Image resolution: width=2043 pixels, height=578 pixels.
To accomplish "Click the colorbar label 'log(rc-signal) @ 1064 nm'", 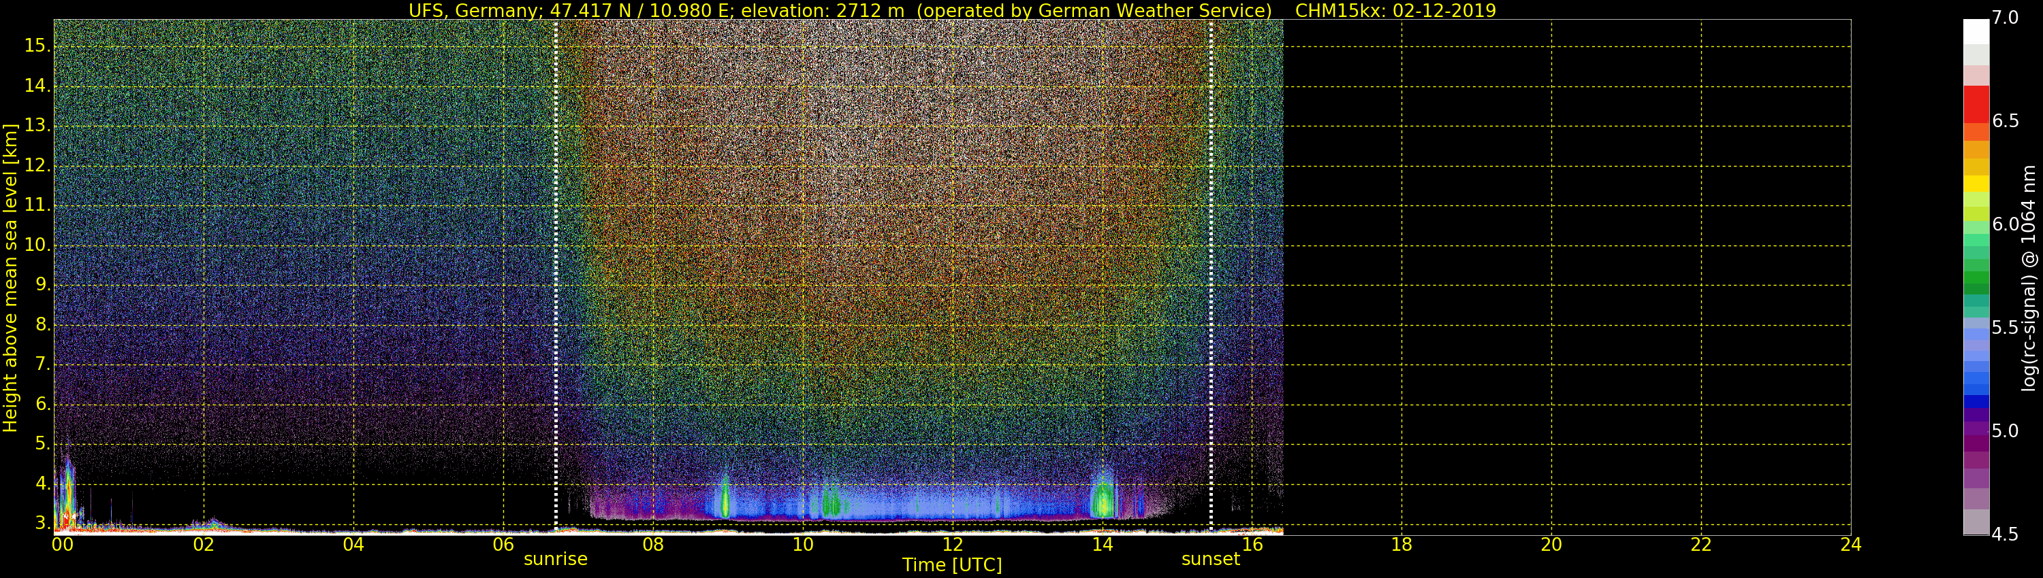I will tap(2029, 278).
